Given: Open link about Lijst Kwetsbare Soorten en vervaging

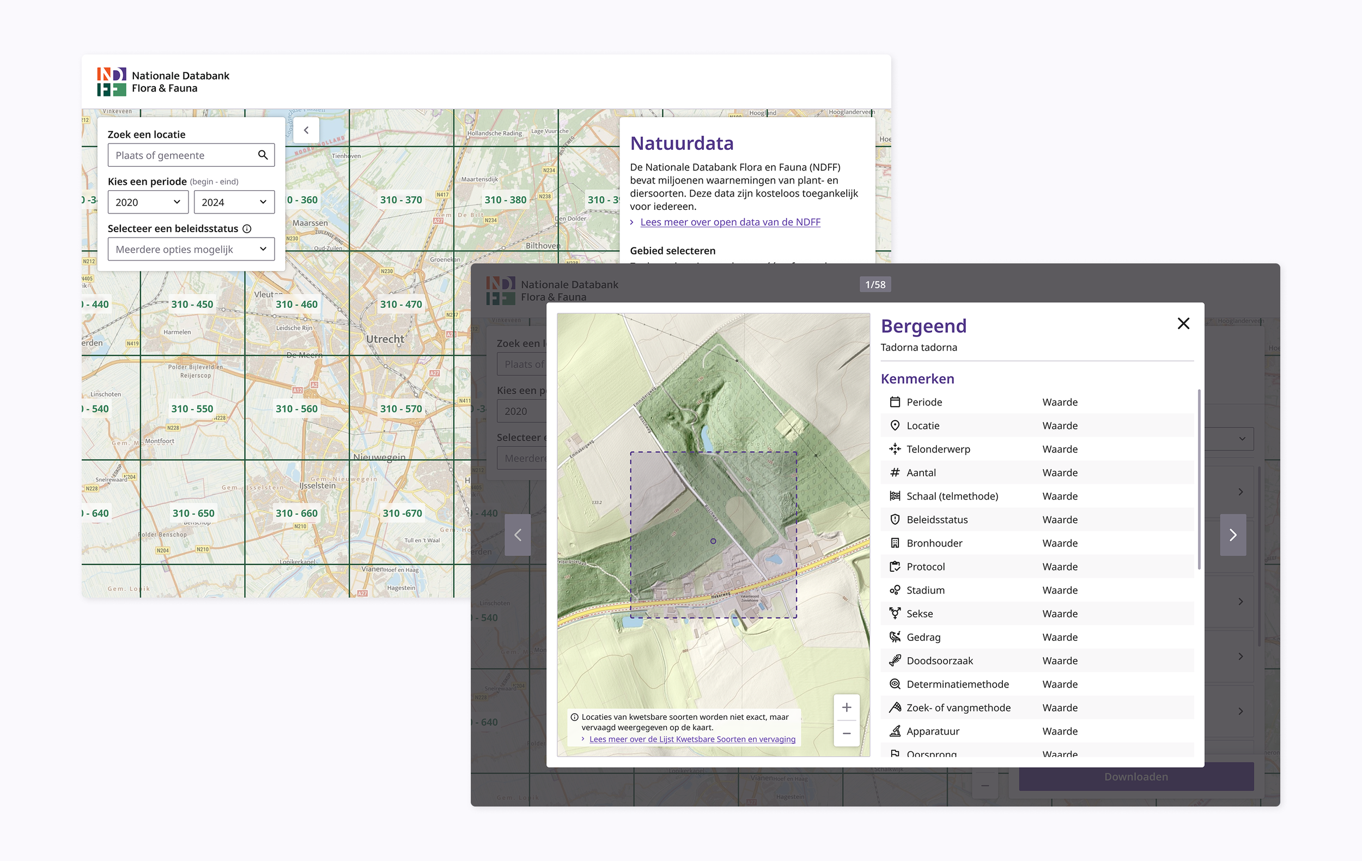Looking at the screenshot, I should pos(692,739).
